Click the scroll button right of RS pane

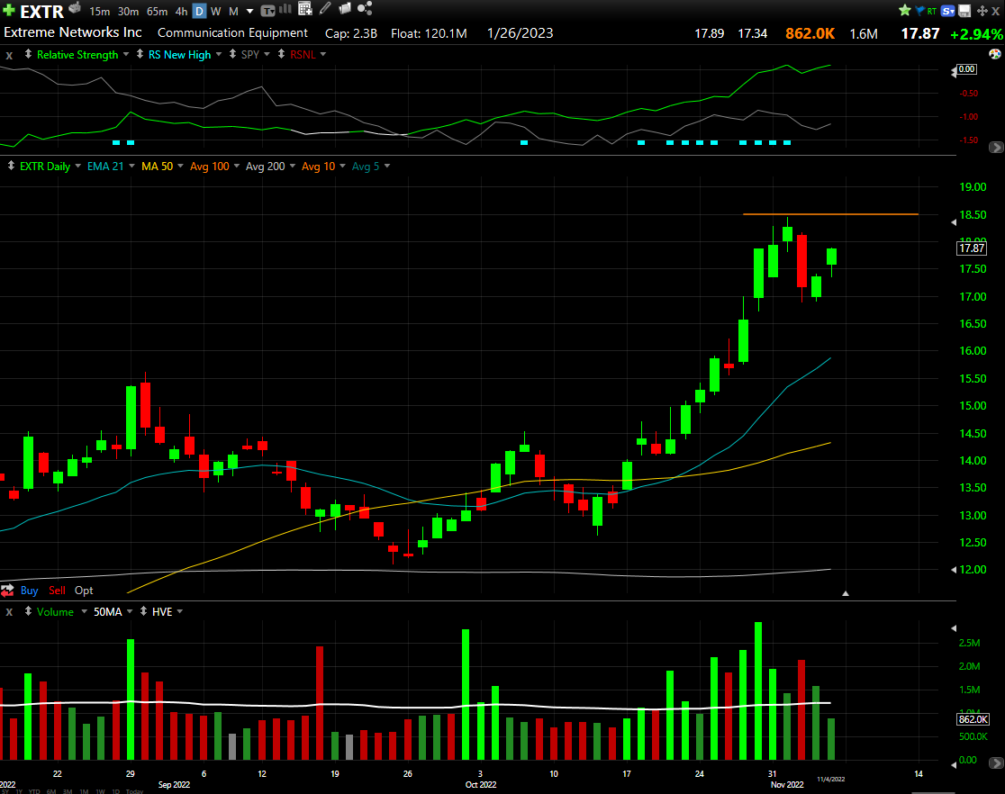996,148
